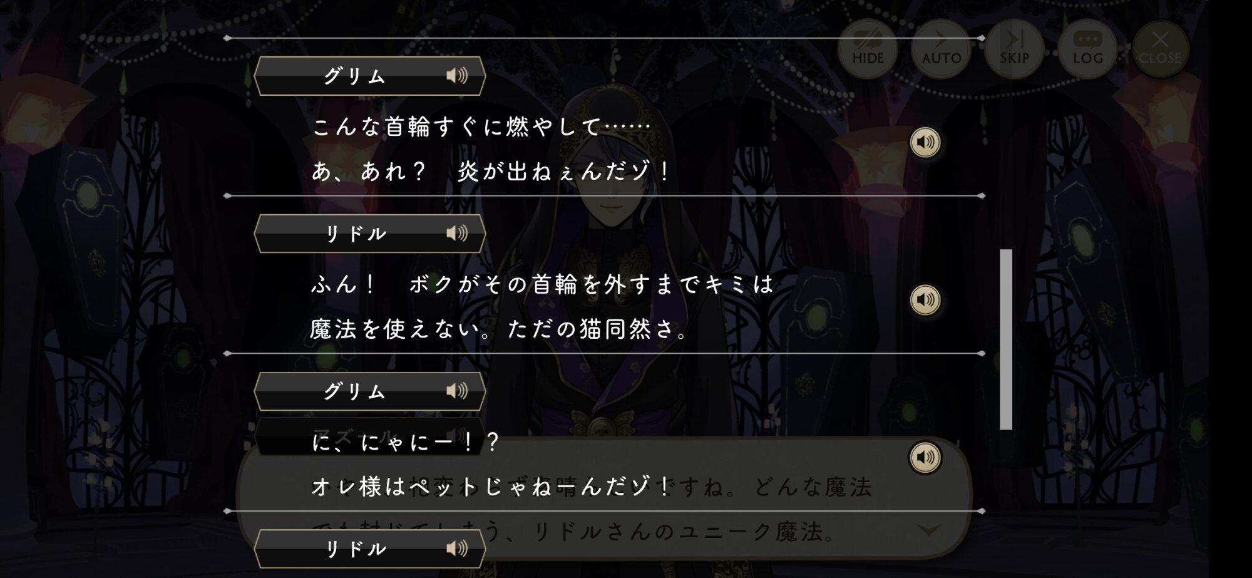This screenshot has height=578, width=1252.
Task: Play round speaker beside ふん！ボクが dialogue
Action: (925, 300)
